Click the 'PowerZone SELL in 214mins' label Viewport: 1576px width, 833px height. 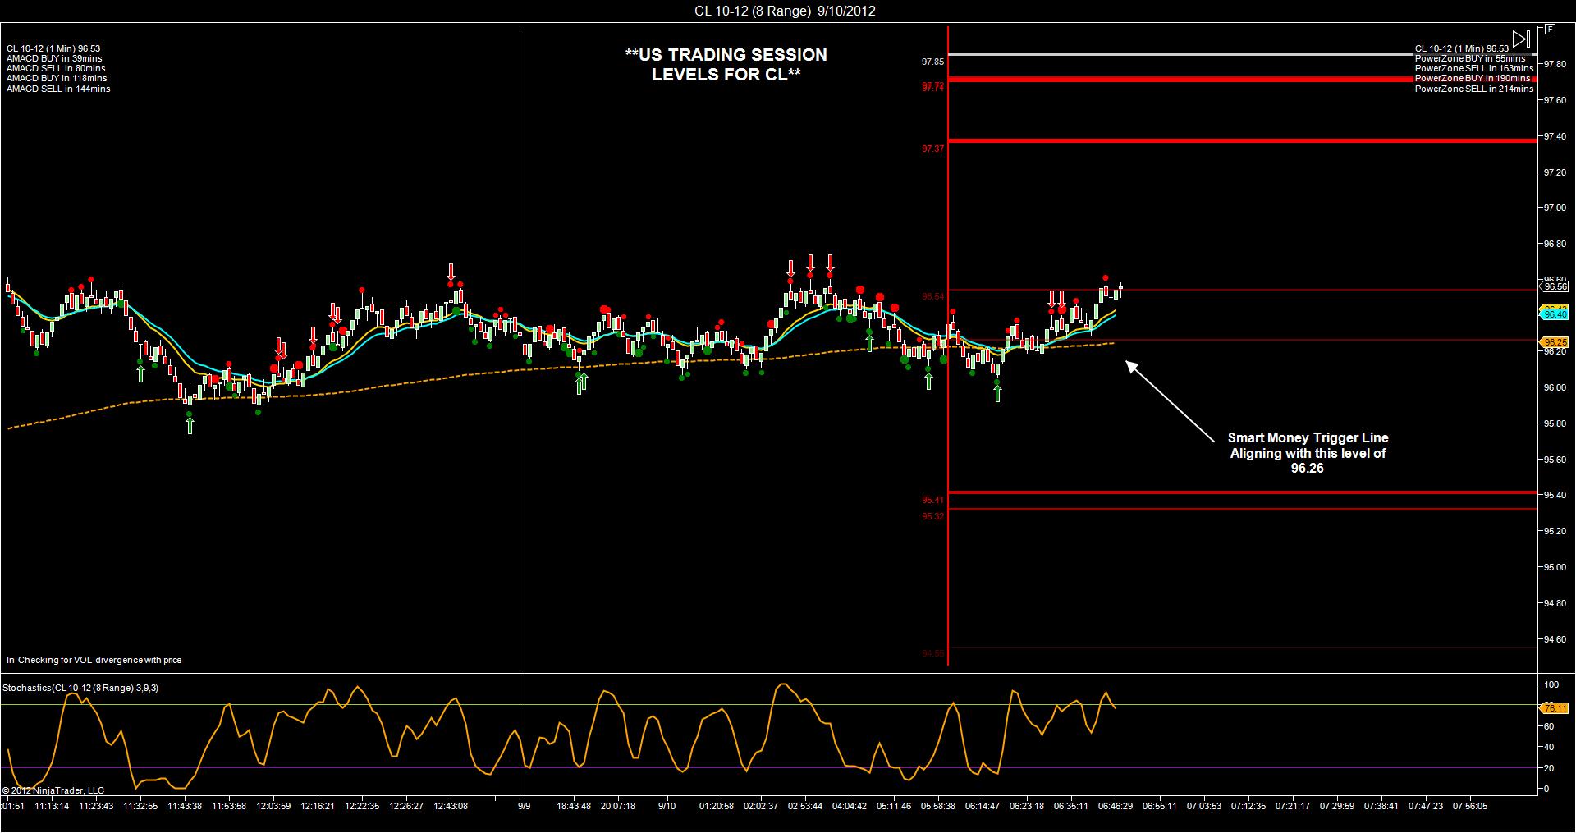point(1474,89)
